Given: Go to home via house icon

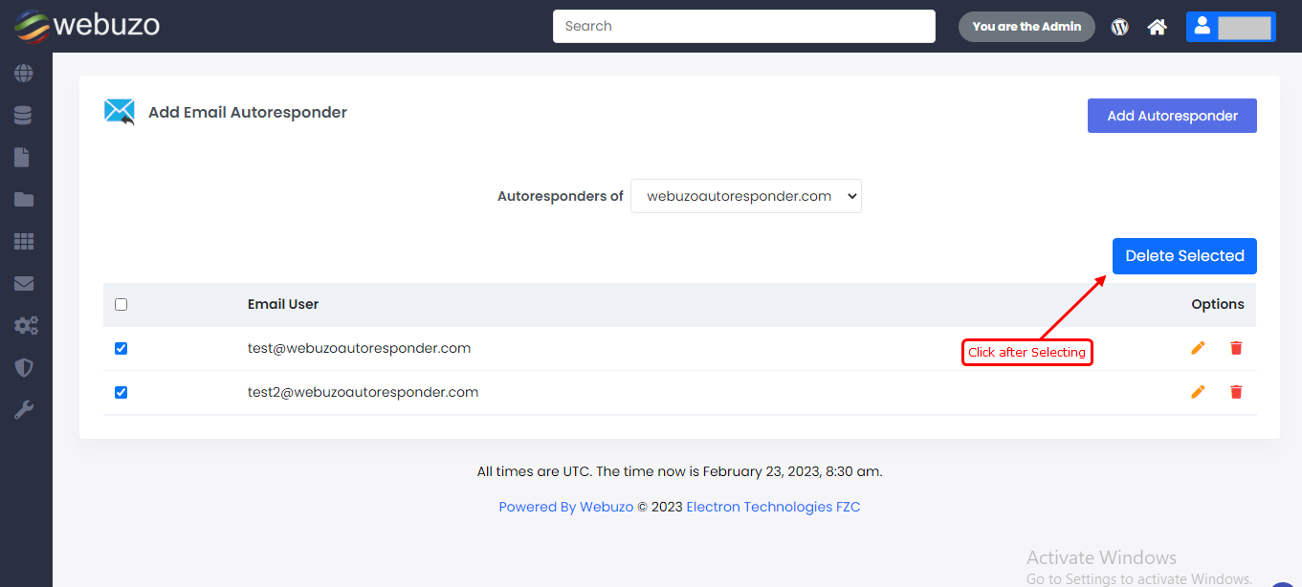Looking at the screenshot, I should [x=1158, y=27].
